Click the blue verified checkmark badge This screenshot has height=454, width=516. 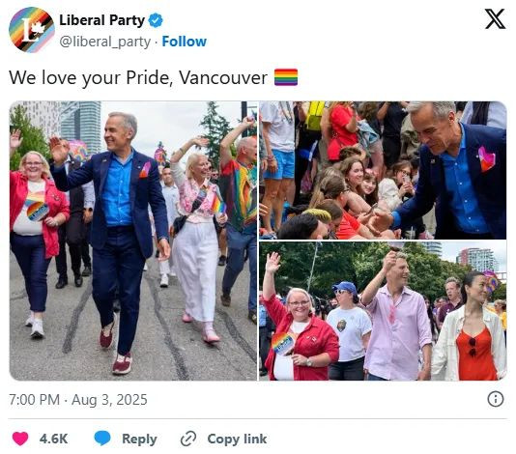click(156, 20)
